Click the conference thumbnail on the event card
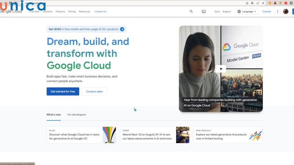Viewport: 294px width, 165px height. pos(183,135)
